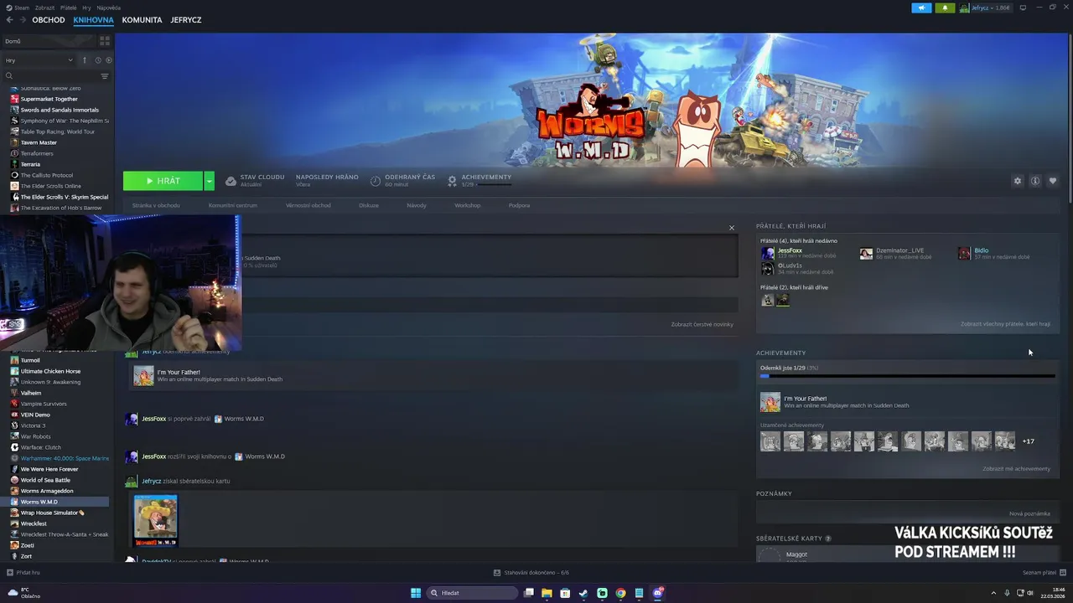Viewport: 1073px width, 603px height.
Task: Show ready-to-play games filter icon
Action: [108, 60]
